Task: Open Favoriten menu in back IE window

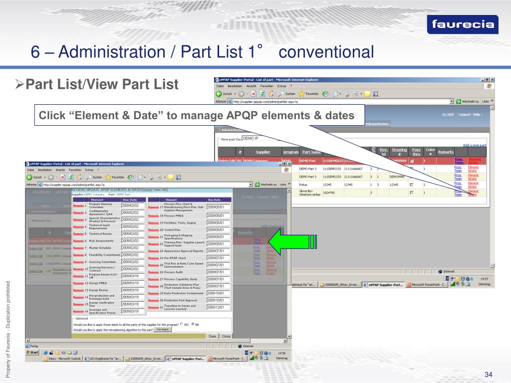Action: pos(266,86)
